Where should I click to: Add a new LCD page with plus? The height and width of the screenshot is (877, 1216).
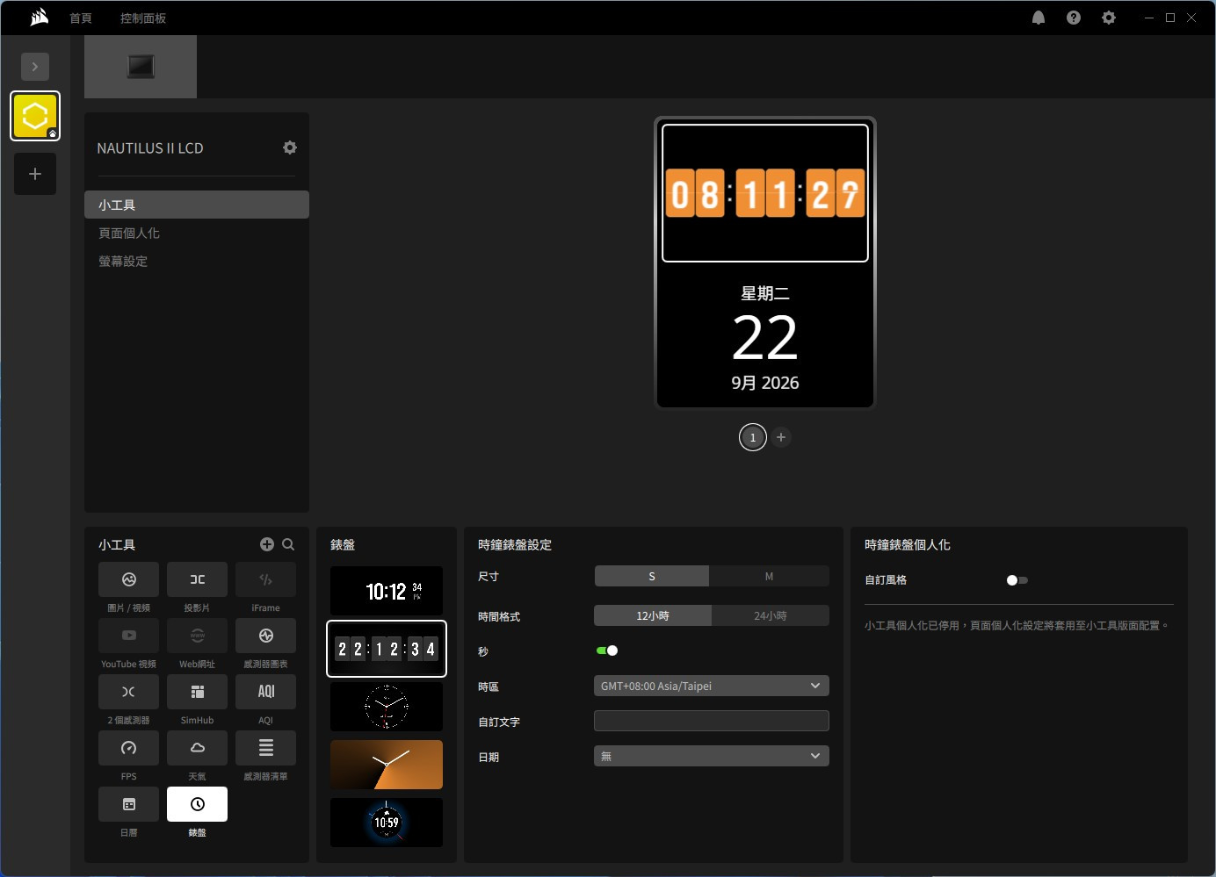[781, 437]
